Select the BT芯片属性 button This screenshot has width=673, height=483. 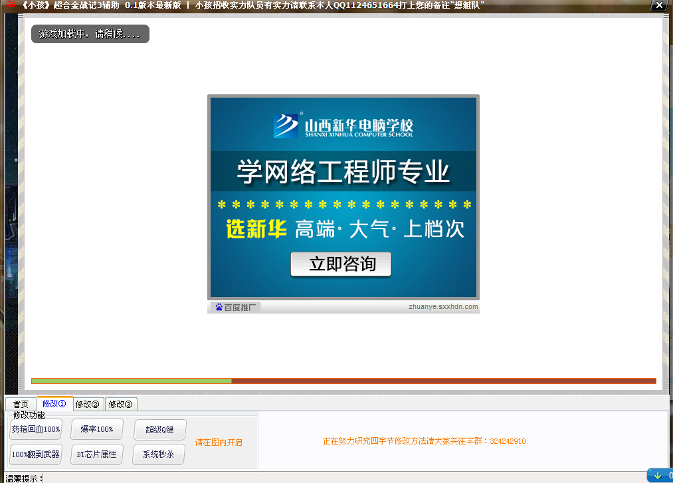97,454
